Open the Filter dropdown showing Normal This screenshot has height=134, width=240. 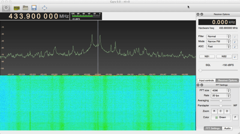[x=218, y=37]
